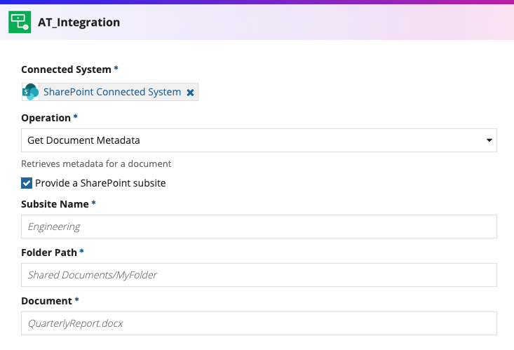514x350 pixels.
Task: Click the Operation label
Action: point(46,118)
